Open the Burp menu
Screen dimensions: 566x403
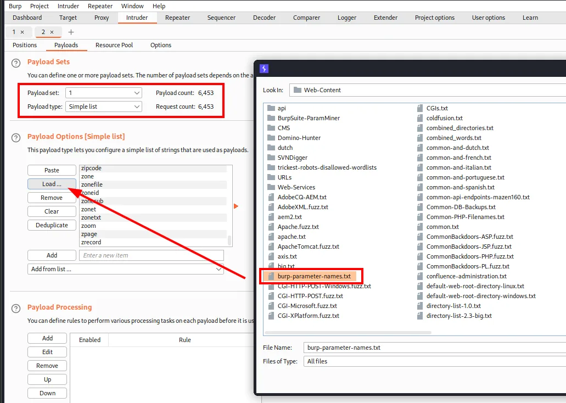coord(15,6)
